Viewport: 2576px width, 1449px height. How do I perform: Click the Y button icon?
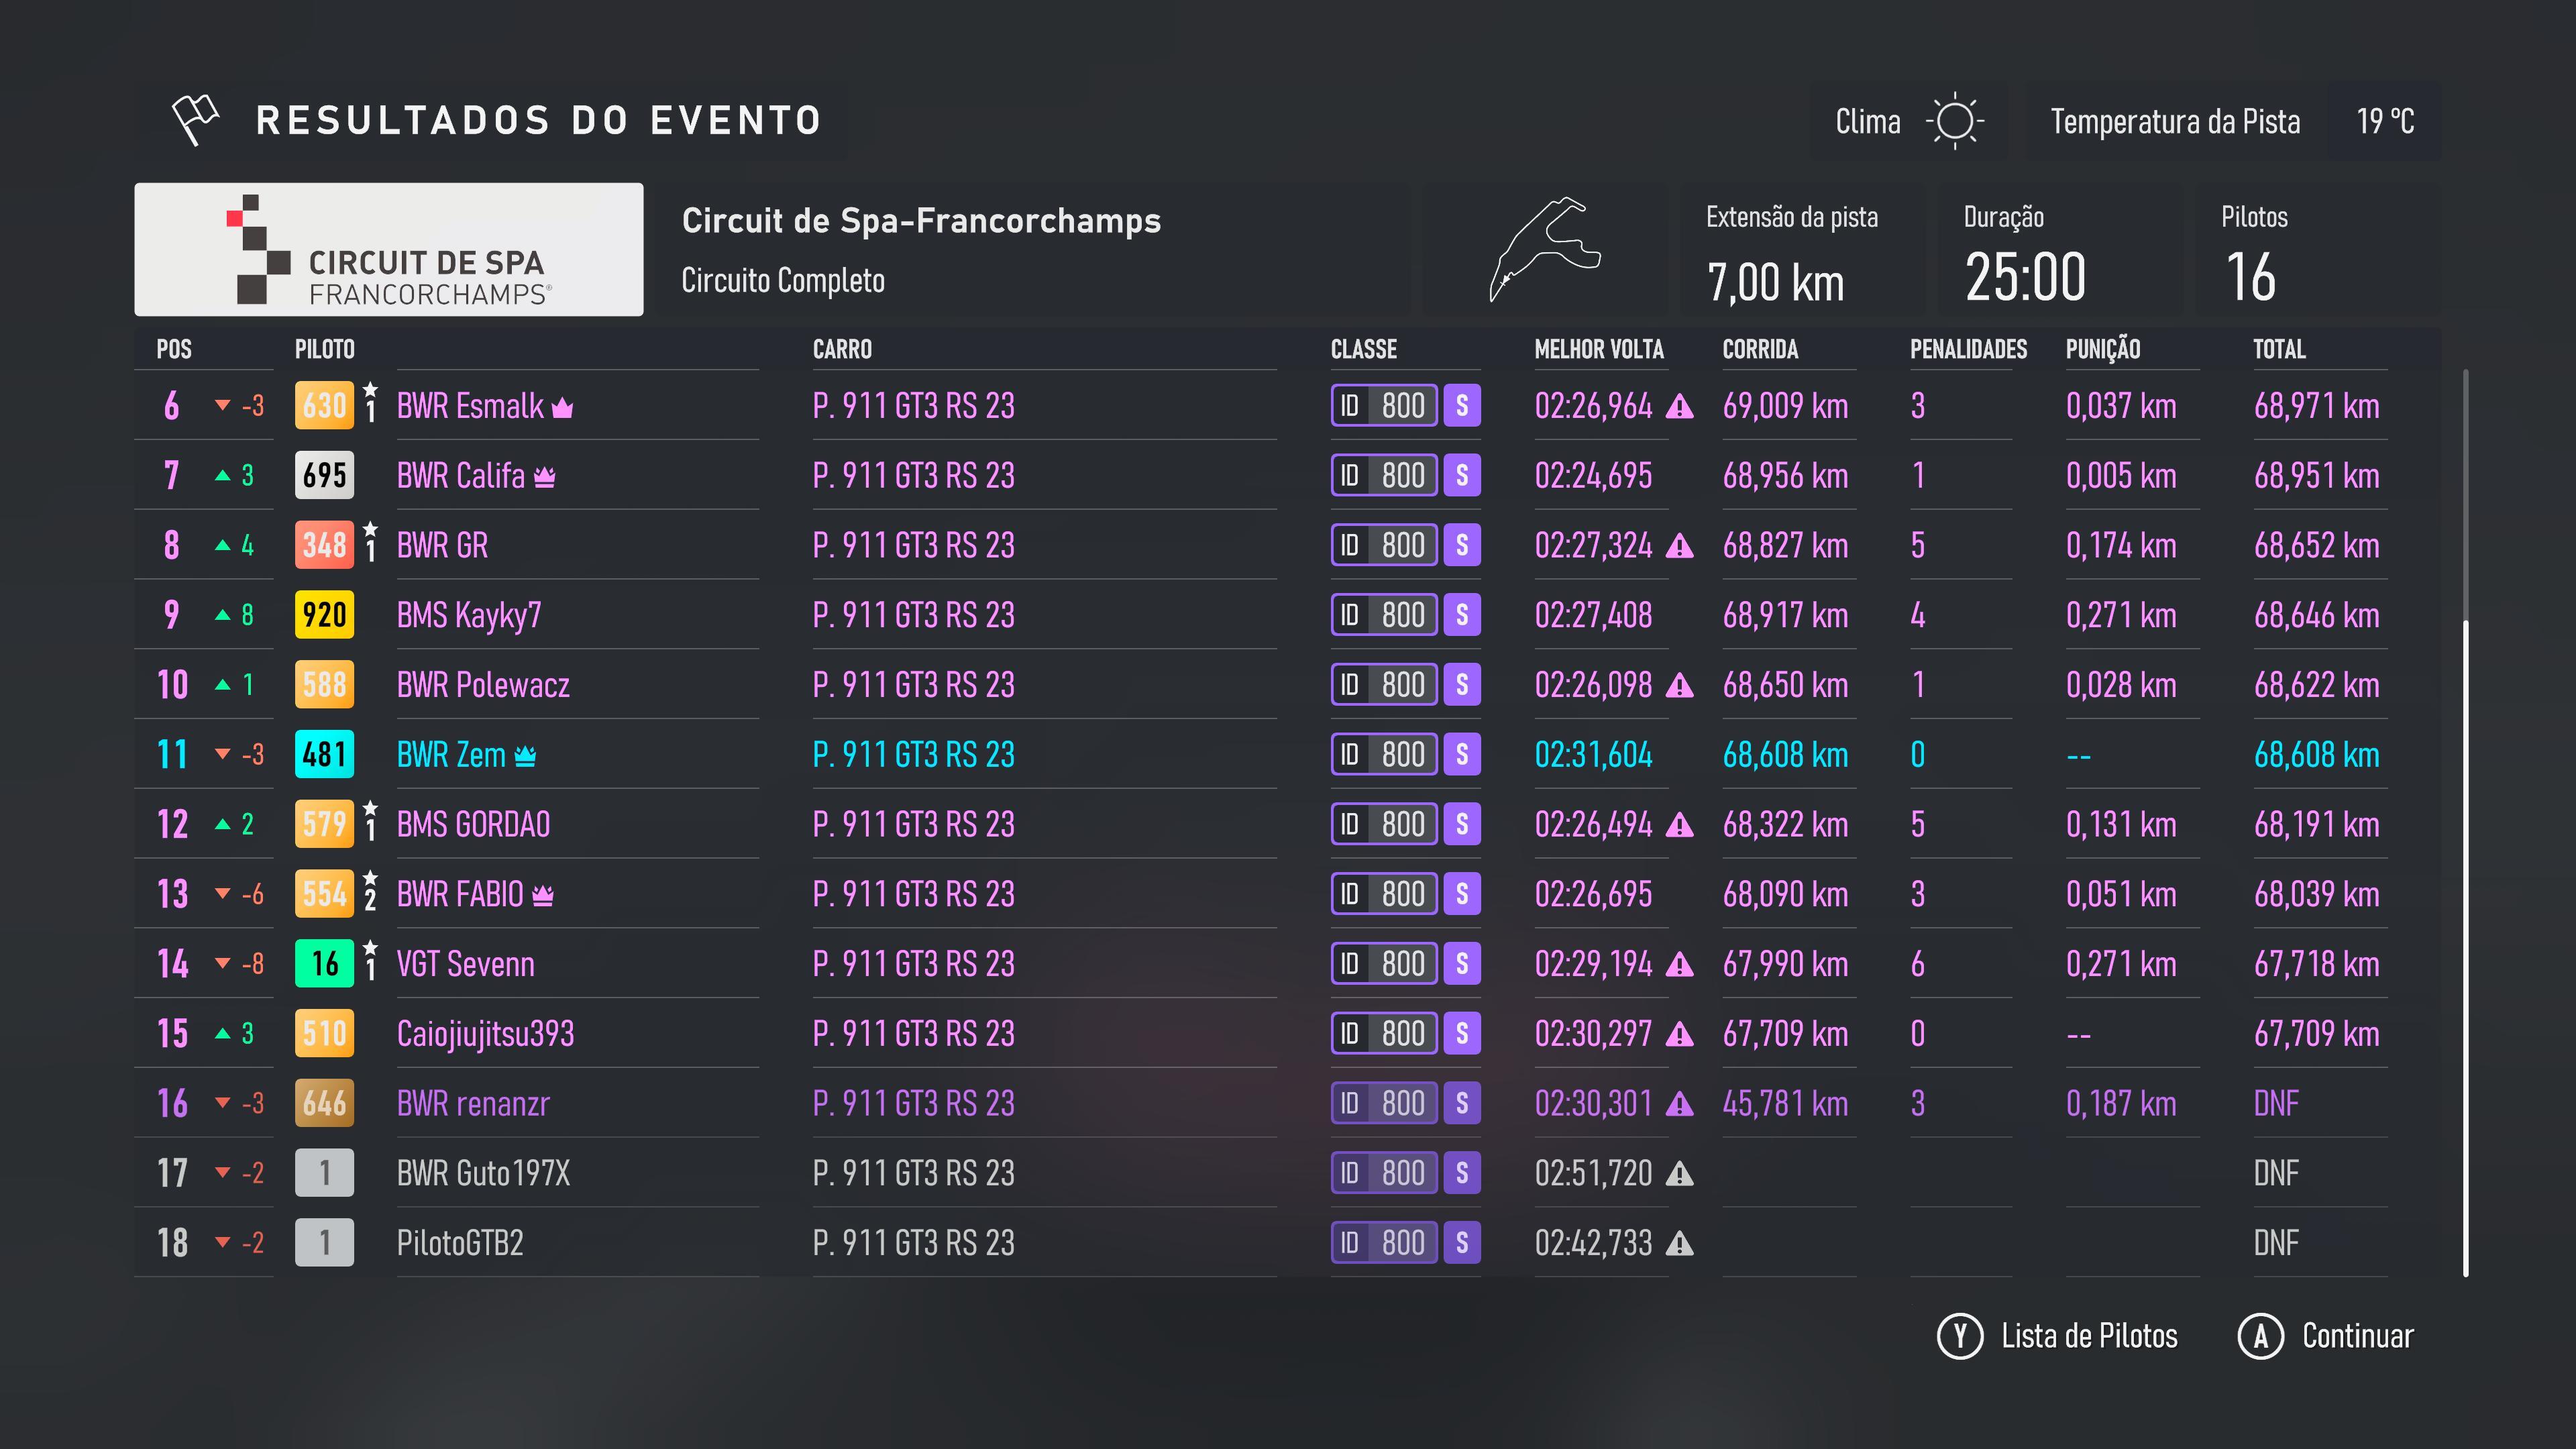coord(1959,1336)
